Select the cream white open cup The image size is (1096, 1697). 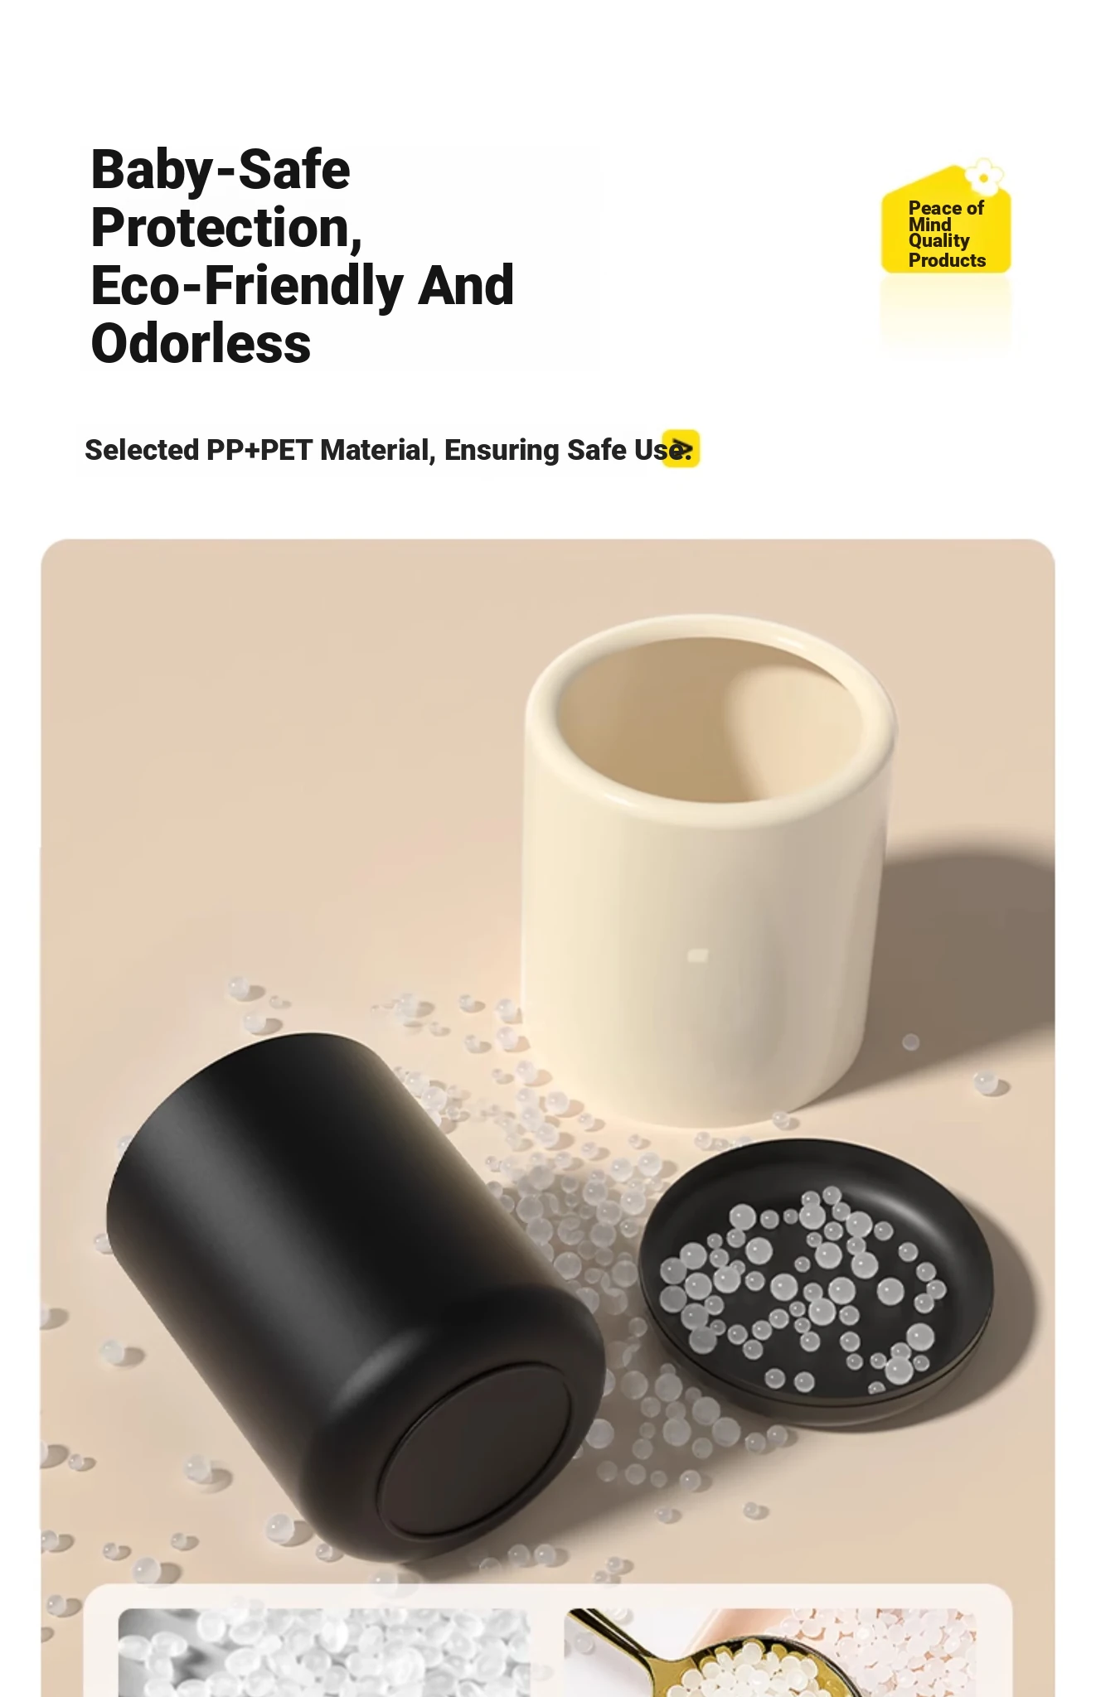[x=709, y=870]
